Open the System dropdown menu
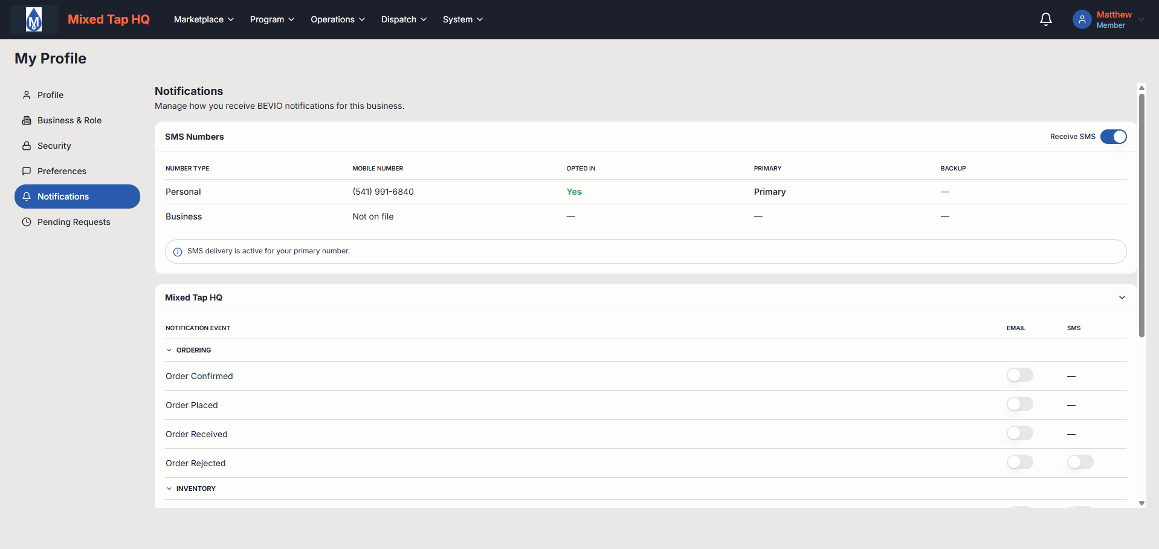 [463, 19]
